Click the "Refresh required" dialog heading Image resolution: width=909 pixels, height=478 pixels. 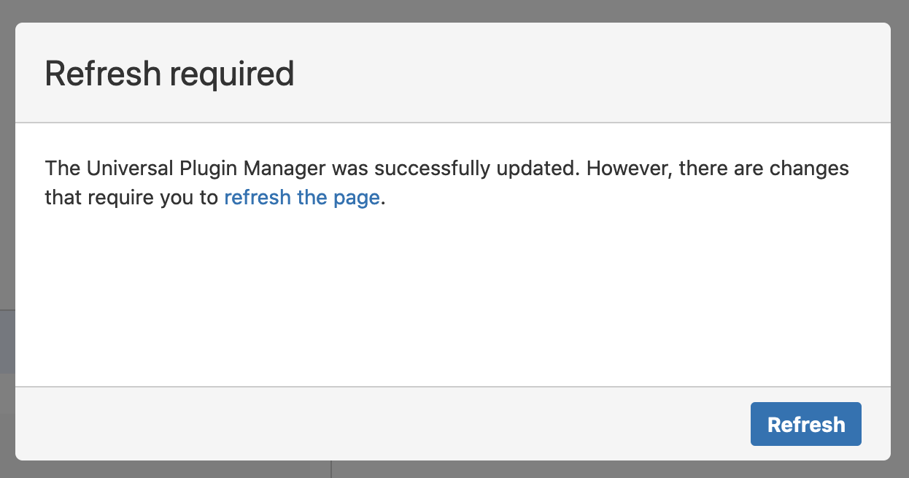pyautogui.click(x=169, y=74)
